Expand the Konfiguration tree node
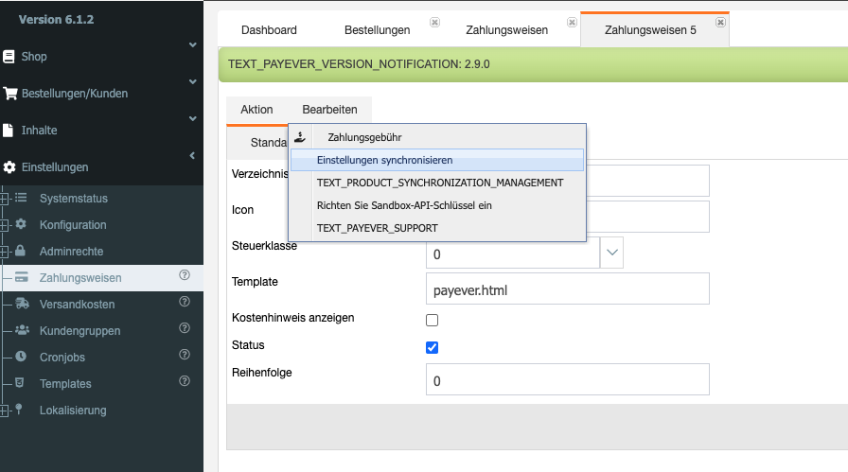 click(4, 225)
